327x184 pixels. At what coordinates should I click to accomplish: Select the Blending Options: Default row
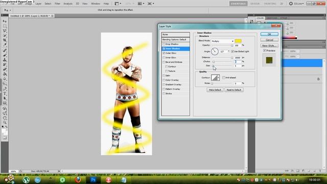point(176,40)
